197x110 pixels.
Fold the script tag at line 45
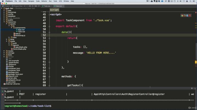49,15
